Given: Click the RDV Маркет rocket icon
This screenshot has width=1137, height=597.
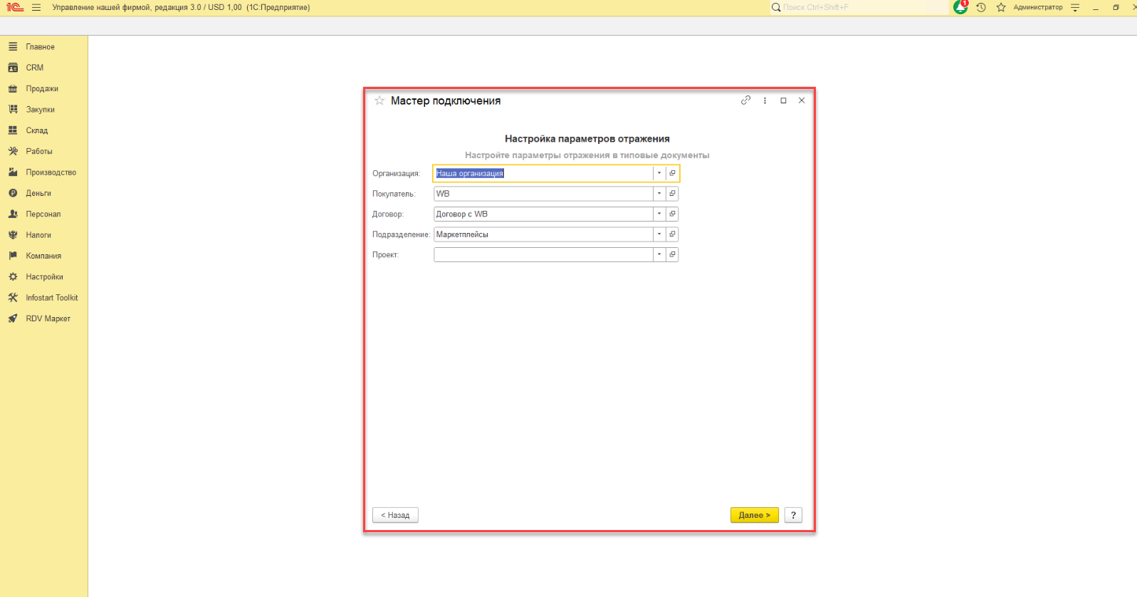Looking at the screenshot, I should tap(13, 319).
